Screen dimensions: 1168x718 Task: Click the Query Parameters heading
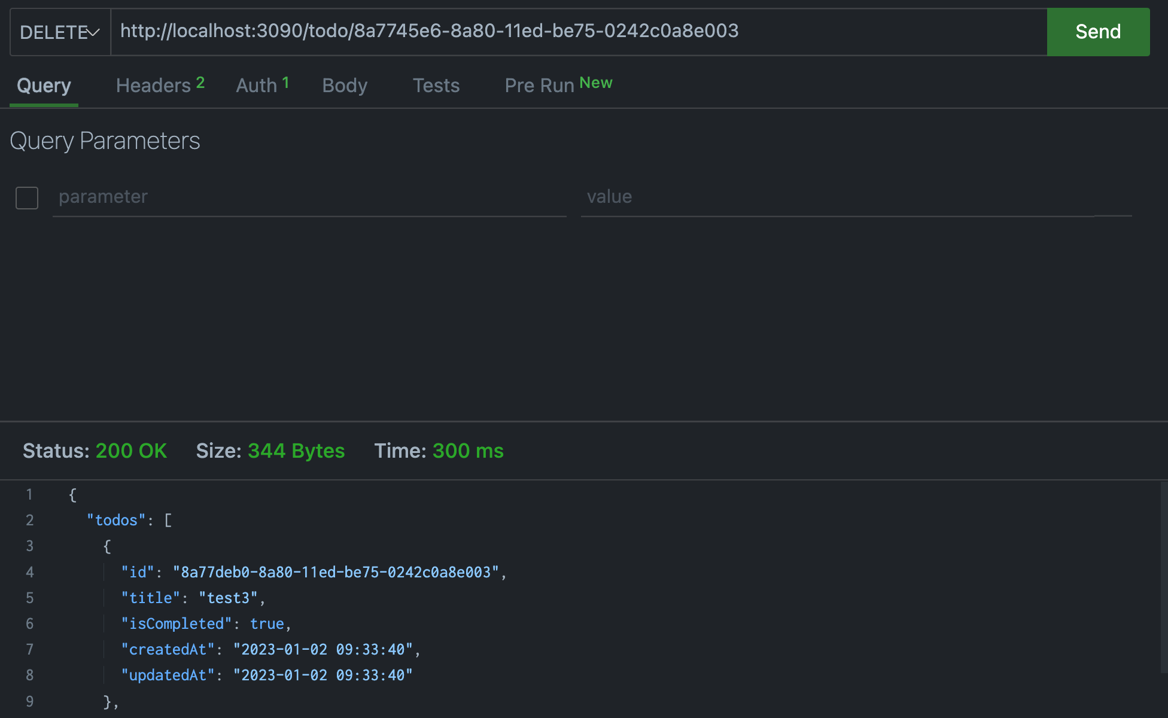[x=105, y=141]
